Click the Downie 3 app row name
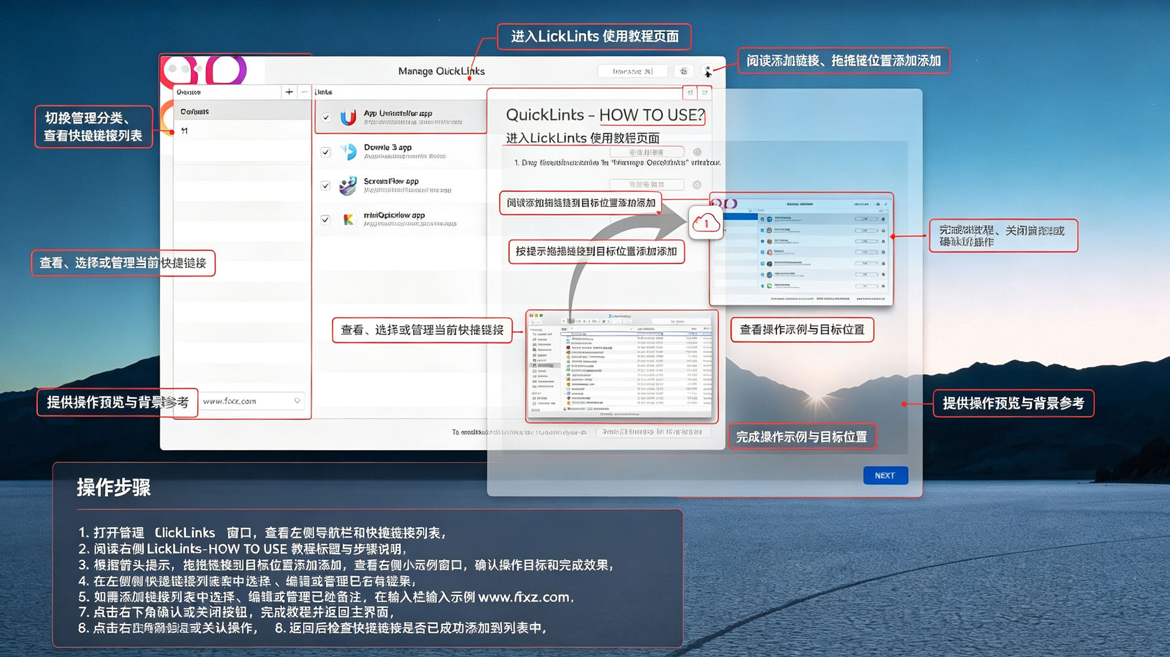The width and height of the screenshot is (1170, 657). pyautogui.click(x=388, y=148)
